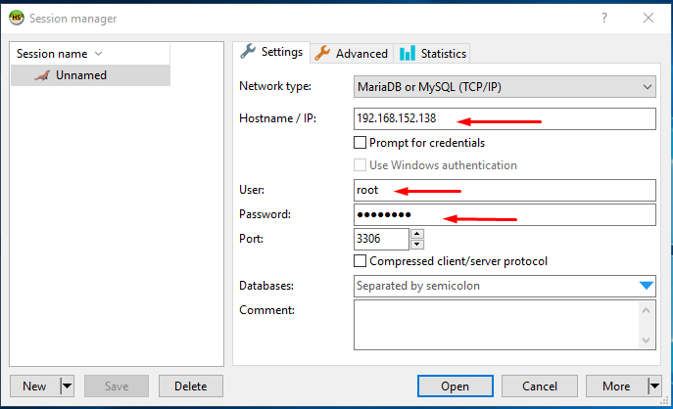Check Use Windows authentication option
The width and height of the screenshot is (673, 409).
coord(360,165)
